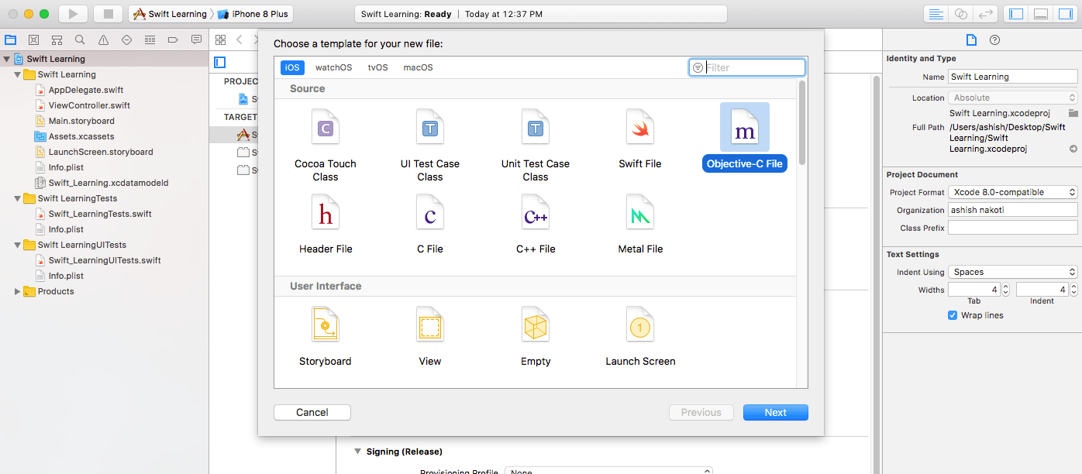This screenshot has height=474, width=1082.
Task: Choose the Header File template
Action: (326, 224)
